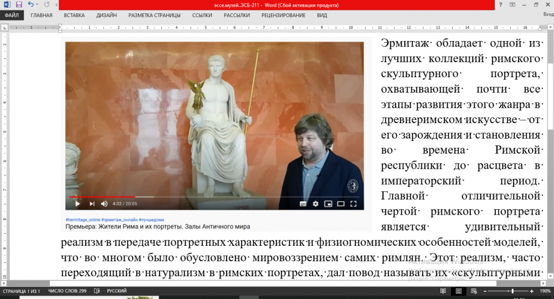Open Word Help question mark
Image resolution: width=554 pixels, height=299 pixels.
pos(500,4)
